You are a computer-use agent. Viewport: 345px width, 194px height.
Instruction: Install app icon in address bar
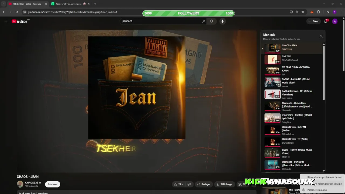coord(291,12)
